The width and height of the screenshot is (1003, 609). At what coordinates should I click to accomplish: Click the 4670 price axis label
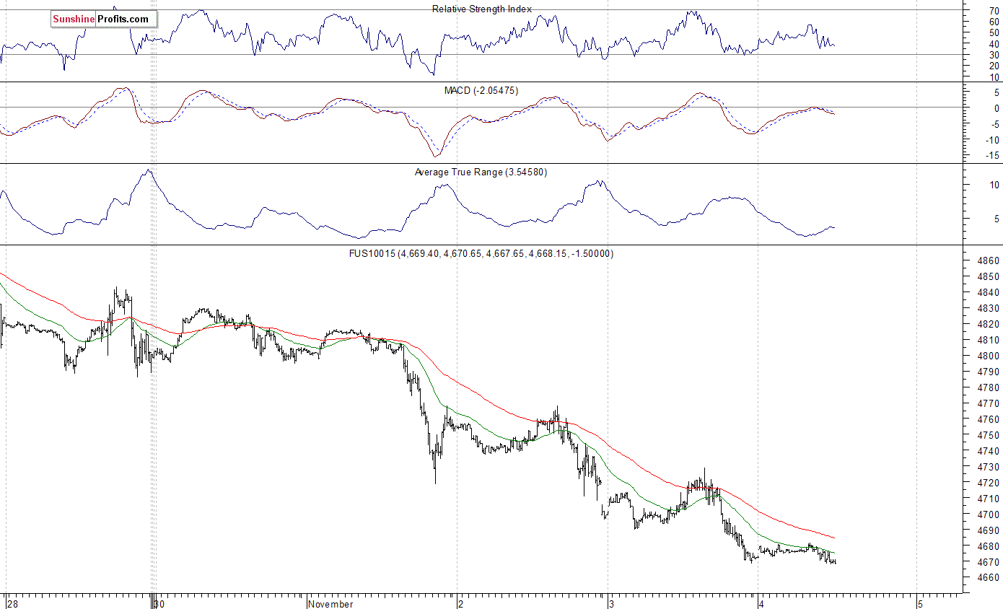pos(989,562)
